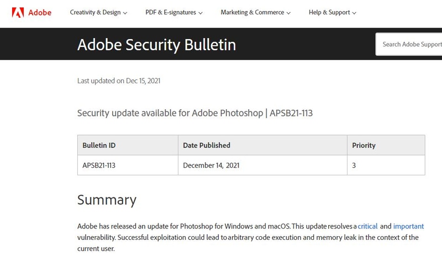Select the Bulletin ID column header
Viewport: 442px width, 278px height.
(x=99, y=145)
